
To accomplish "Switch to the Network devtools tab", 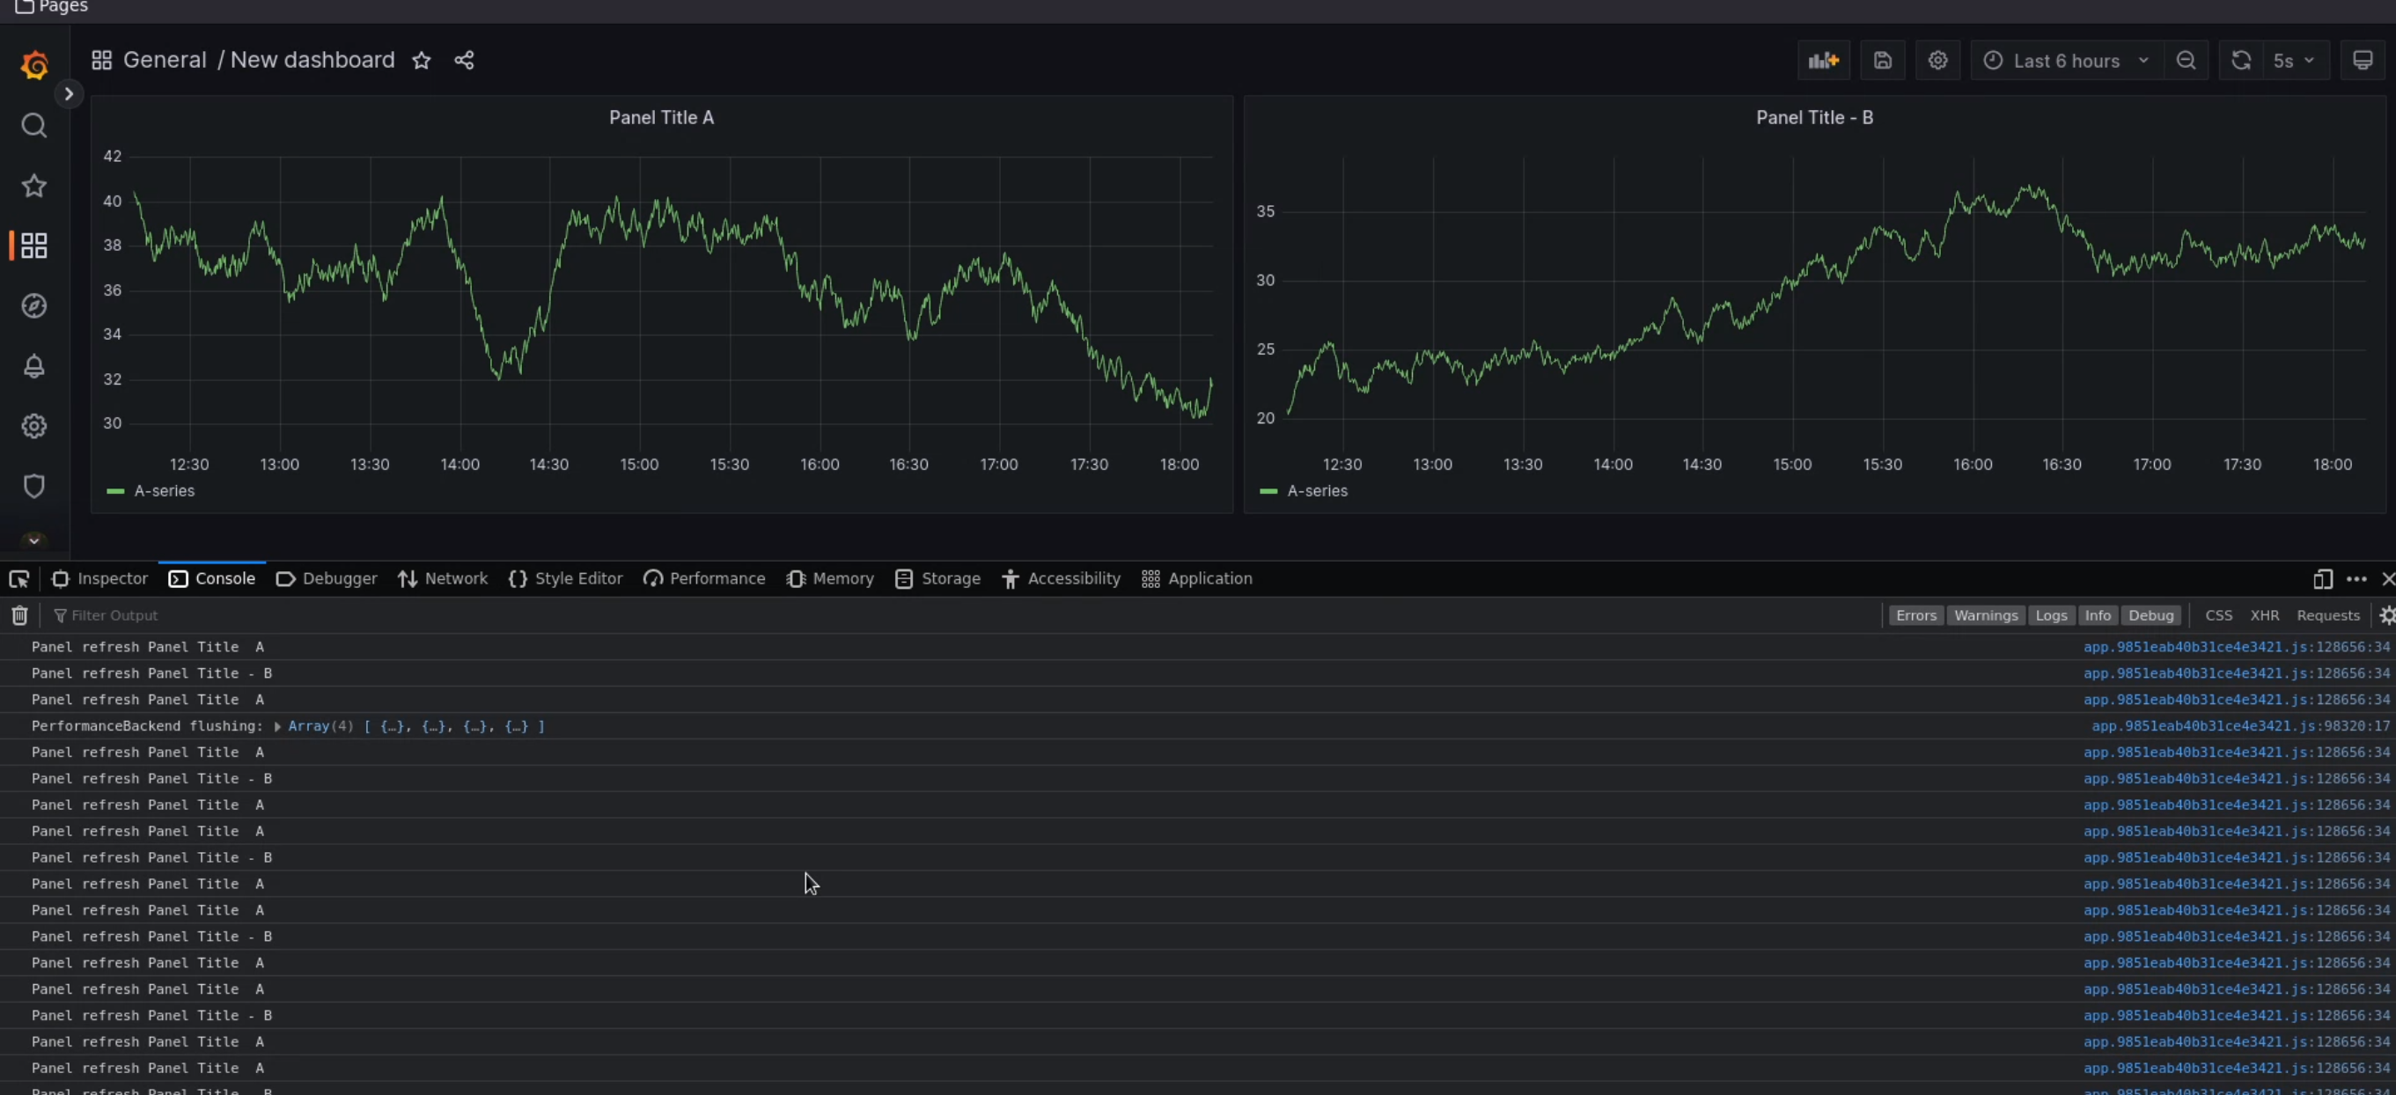I will tap(455, 577).
